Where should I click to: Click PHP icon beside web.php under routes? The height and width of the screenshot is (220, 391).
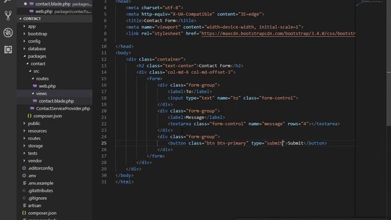click(35, 86)
